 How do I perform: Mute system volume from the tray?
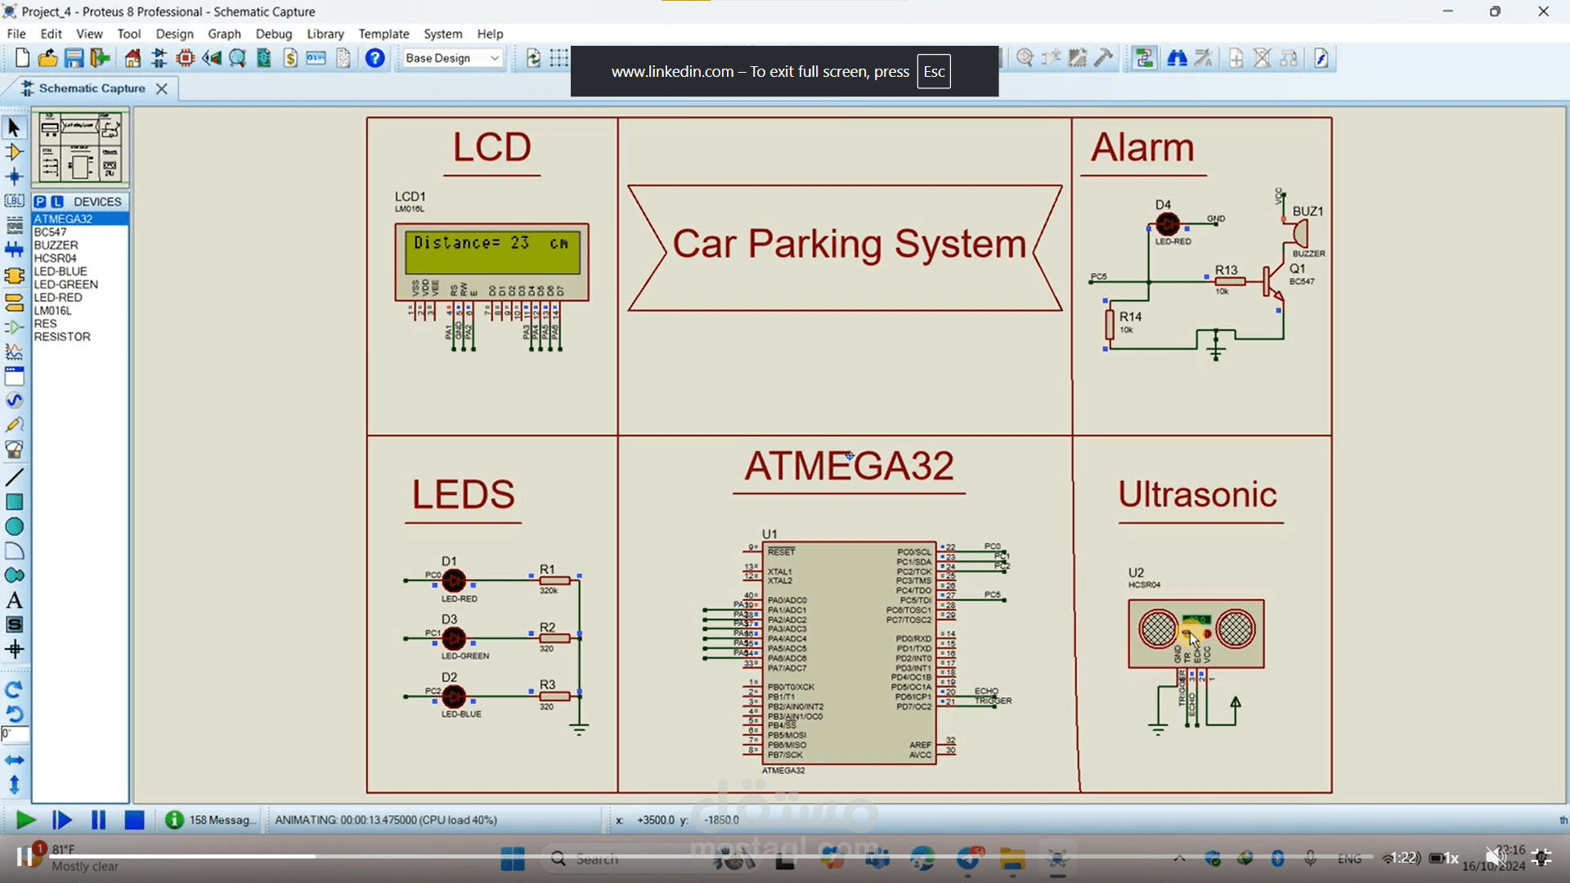tap(1497, 857)
